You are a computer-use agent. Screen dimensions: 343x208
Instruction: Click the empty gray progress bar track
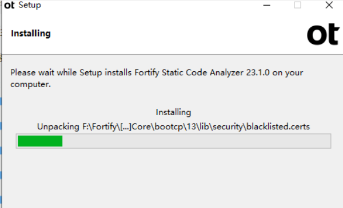[197, 141]
